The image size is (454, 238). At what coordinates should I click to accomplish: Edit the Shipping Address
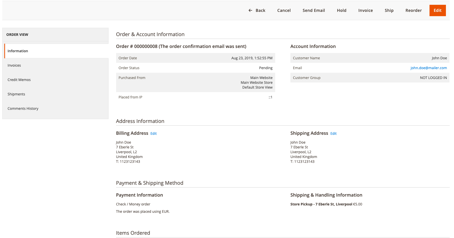tap(333, 134)
